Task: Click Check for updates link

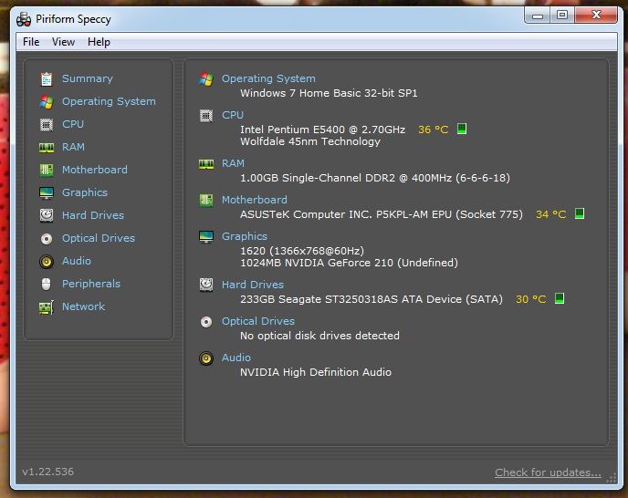Action: click(548, 472)
